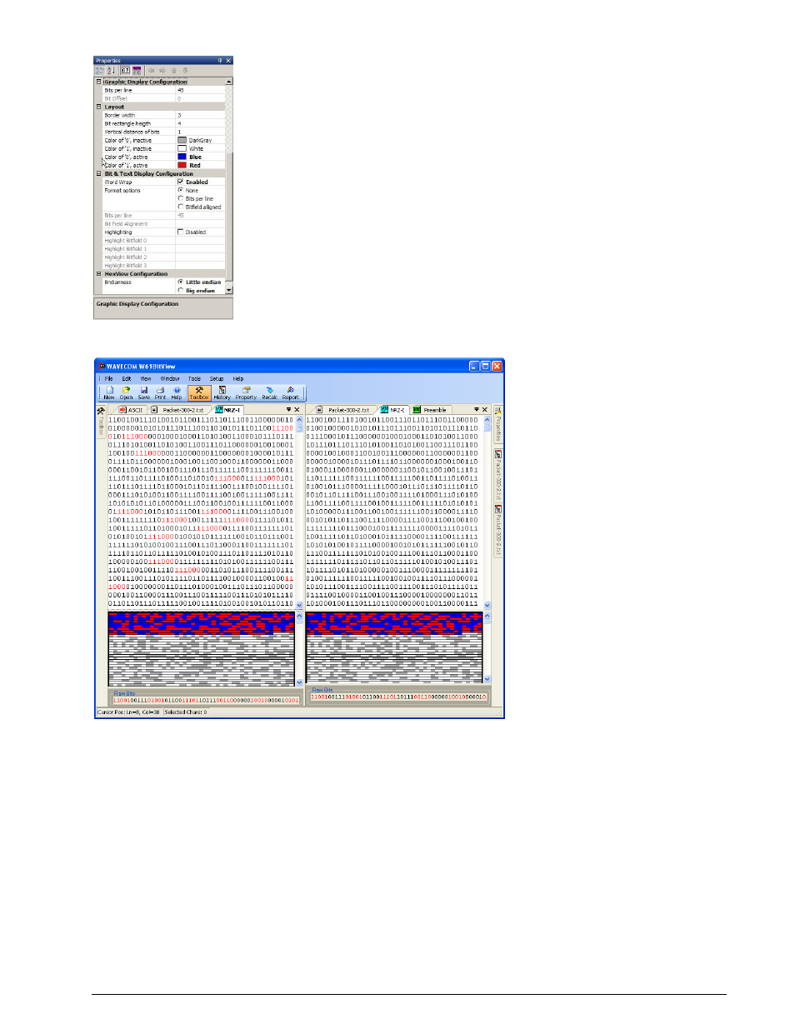Screen dimensions: 795x1029
Task: Open the History tool
Action: (222, 392)
